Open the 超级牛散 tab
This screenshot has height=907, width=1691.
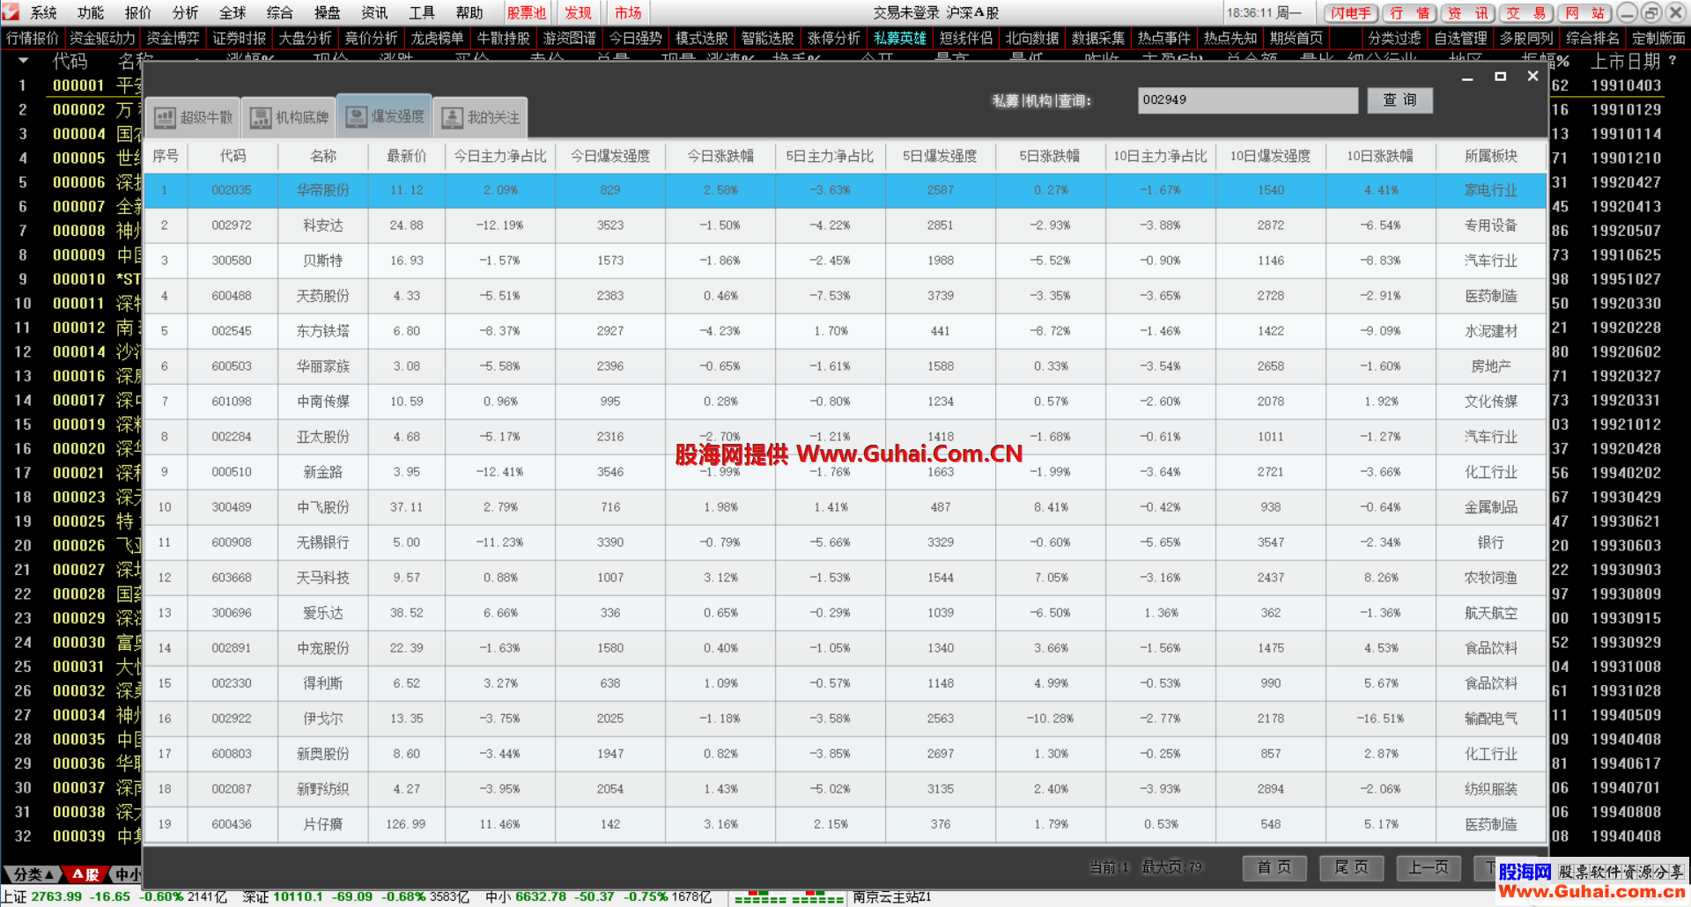click(x=193, y=117)
